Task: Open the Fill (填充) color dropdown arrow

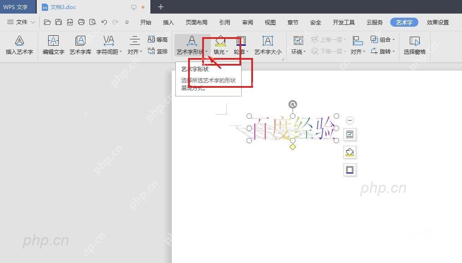Action: (x=227, y=52)
